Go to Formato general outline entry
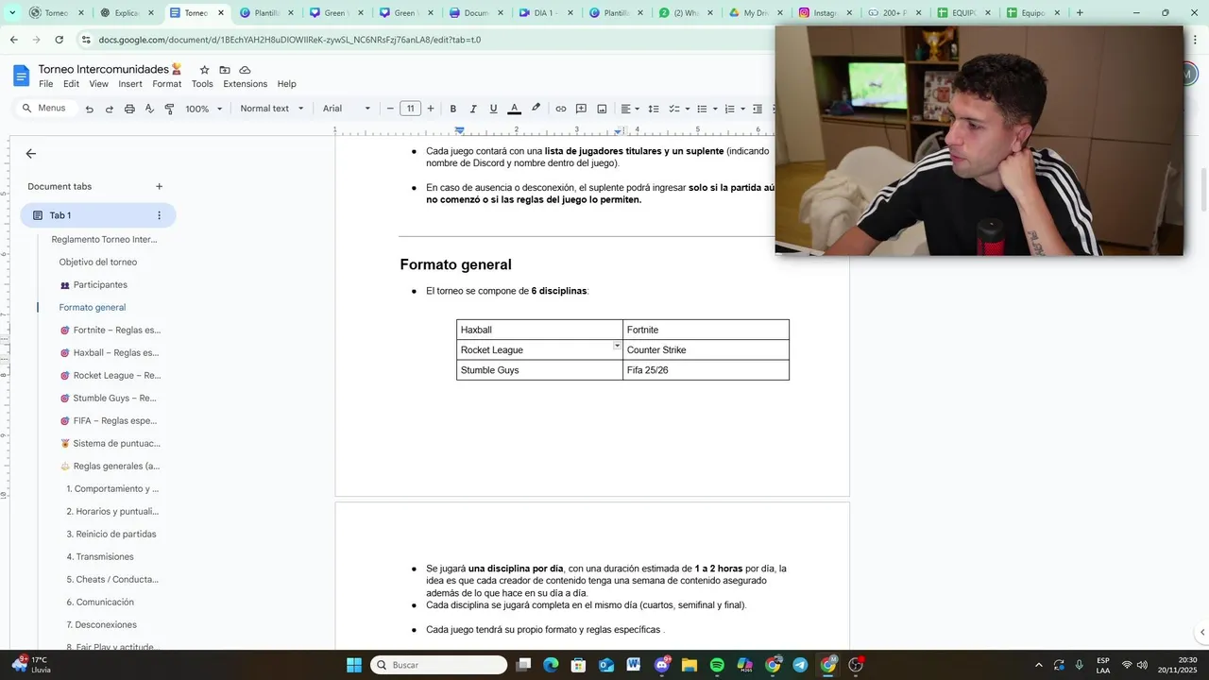Viewport: 1209px width, 680px height. pyautogui.click(x=93, y=308)
